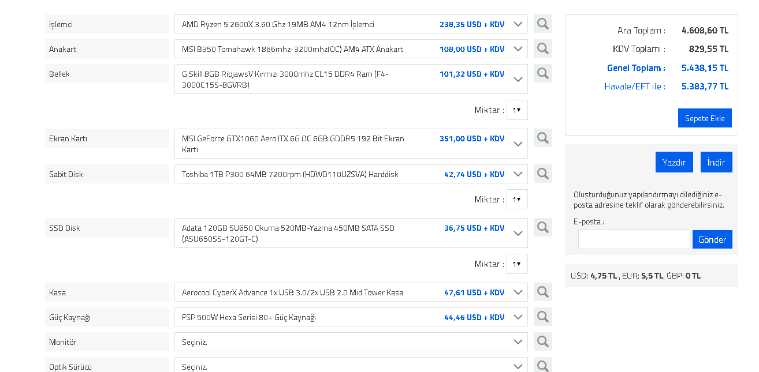Open the İşlemci dropdown with AMD Ryzen 5
This screenshot has width=759, height=372.
pyautogui.click(x=351, y=24)
